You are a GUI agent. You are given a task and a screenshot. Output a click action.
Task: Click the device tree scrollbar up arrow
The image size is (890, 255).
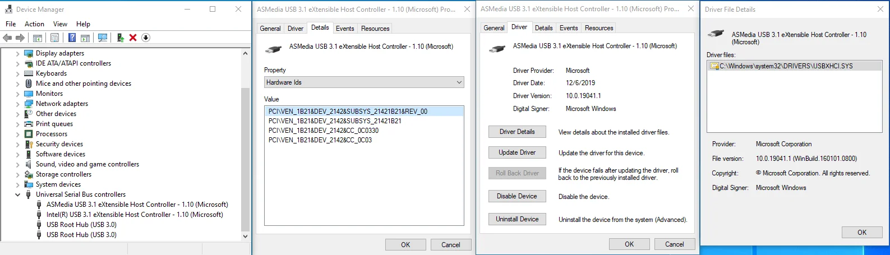coord(245,53)
